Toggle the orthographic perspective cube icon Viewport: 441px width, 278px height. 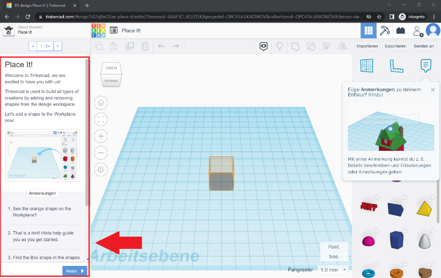[x=101, y=170]
